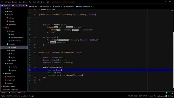Open the Refactor menu
Screen dimensions: 174x98
(25, 2)
